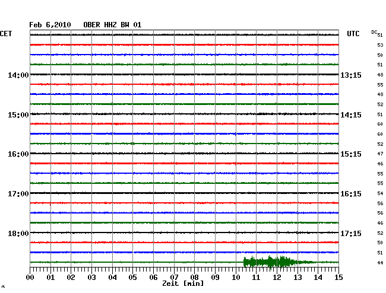
Task: Click the 16:15 UTC time label
Action: (351, 194)
